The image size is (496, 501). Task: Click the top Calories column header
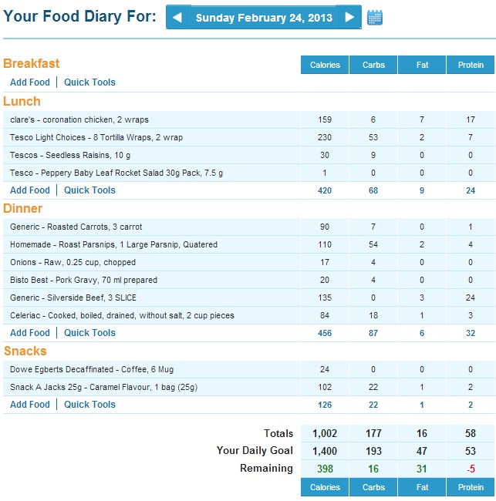(x=325, y=65)
